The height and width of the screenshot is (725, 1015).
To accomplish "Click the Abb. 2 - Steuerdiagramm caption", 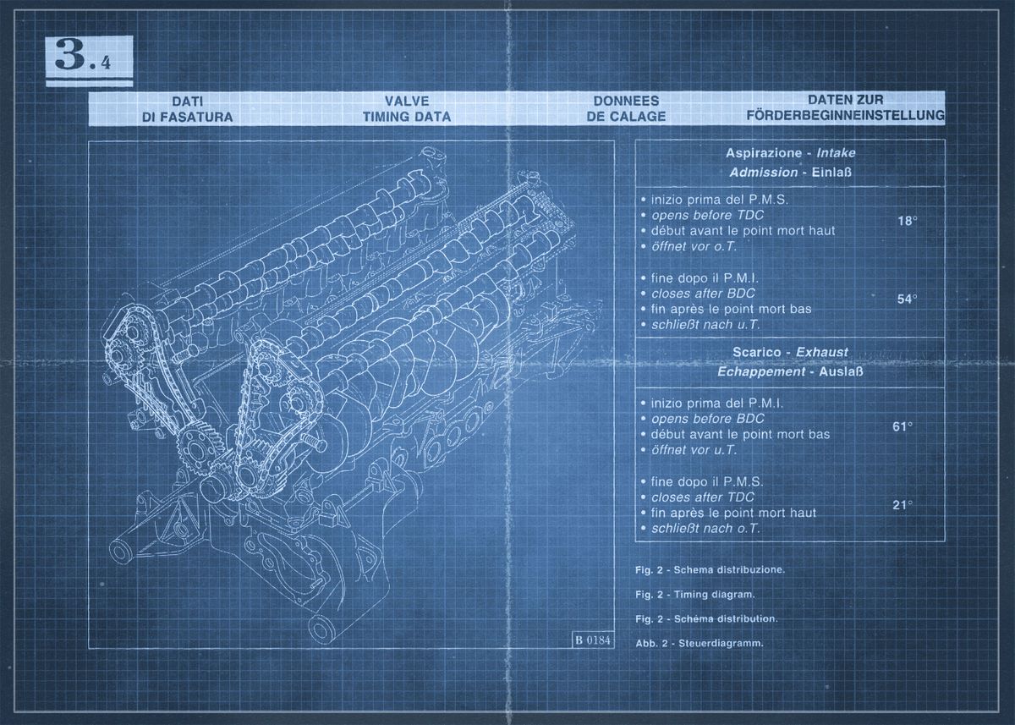I will pos(699,643).
